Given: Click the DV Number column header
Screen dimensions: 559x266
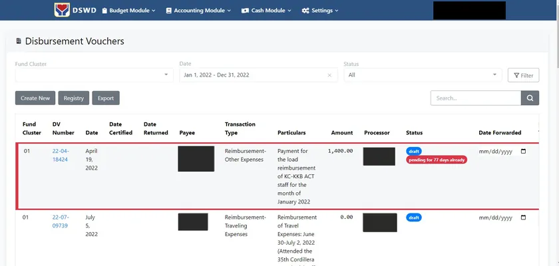Looking at the screenshot, I should click(63, 128).
